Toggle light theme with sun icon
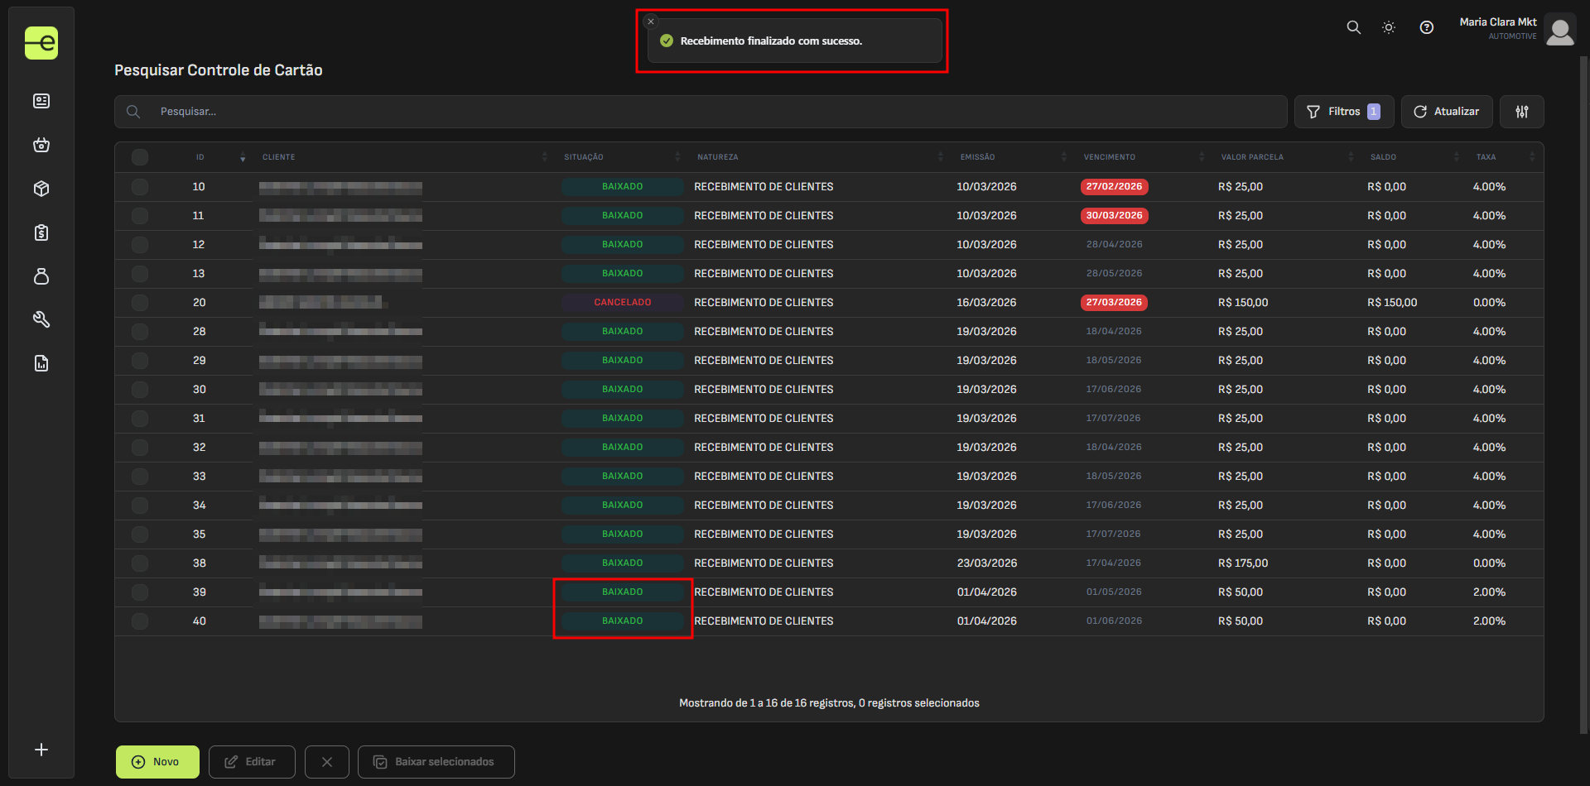Image resolution: width=1590 pixels, height=786 pixels. click(1389, 27)
